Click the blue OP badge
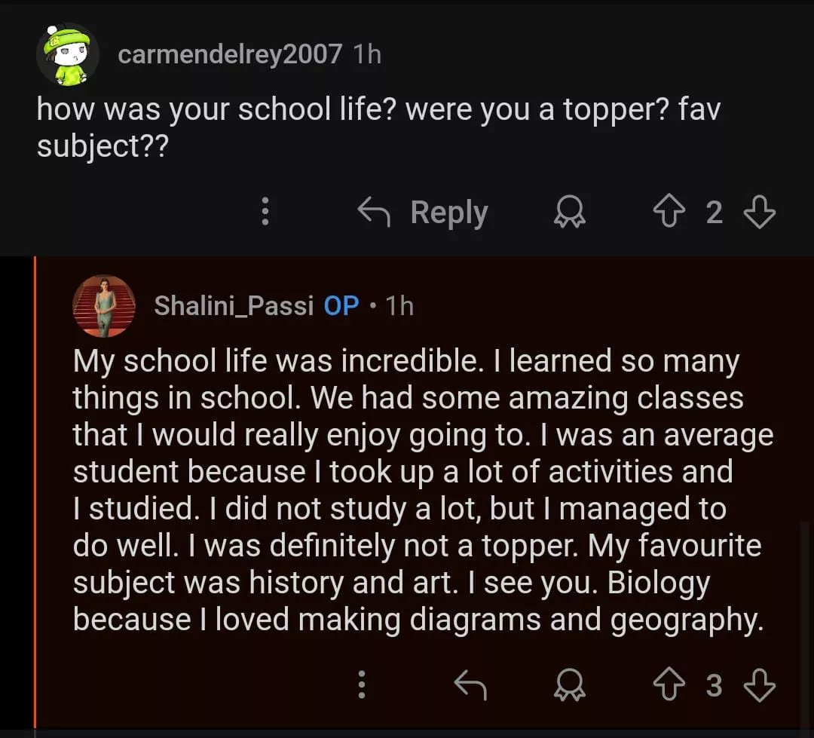The image size is (814, 738). [x=341, y=305]
